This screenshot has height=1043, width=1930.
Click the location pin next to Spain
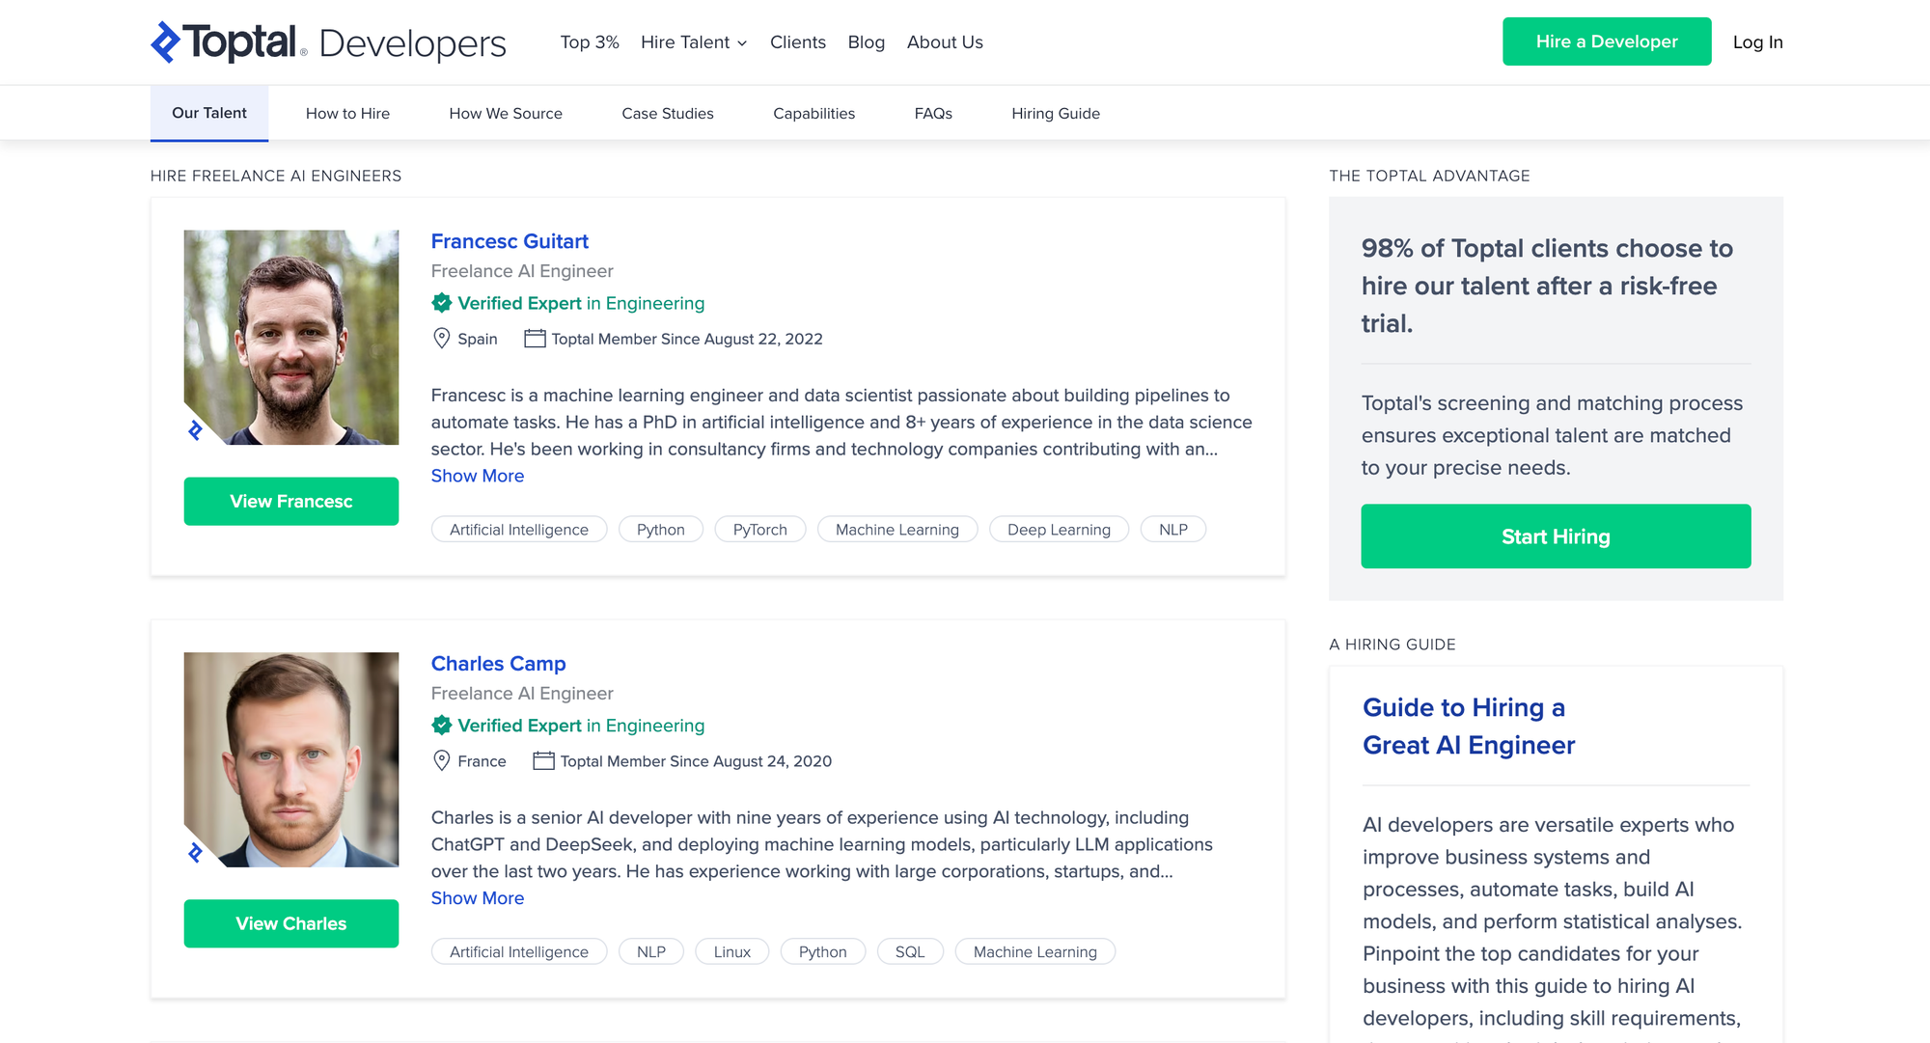pyautogui.click(x=442, y=339)
